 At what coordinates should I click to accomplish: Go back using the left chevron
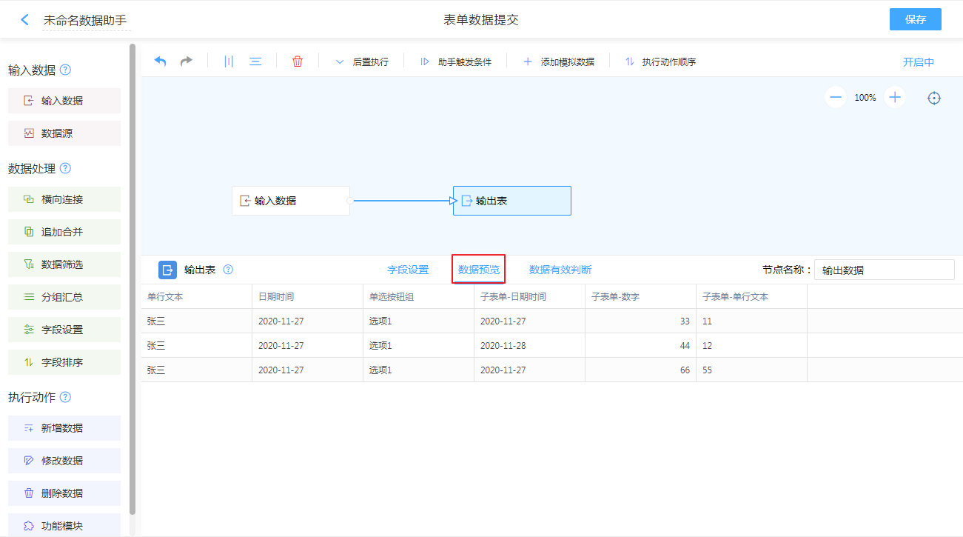(25, 20)
